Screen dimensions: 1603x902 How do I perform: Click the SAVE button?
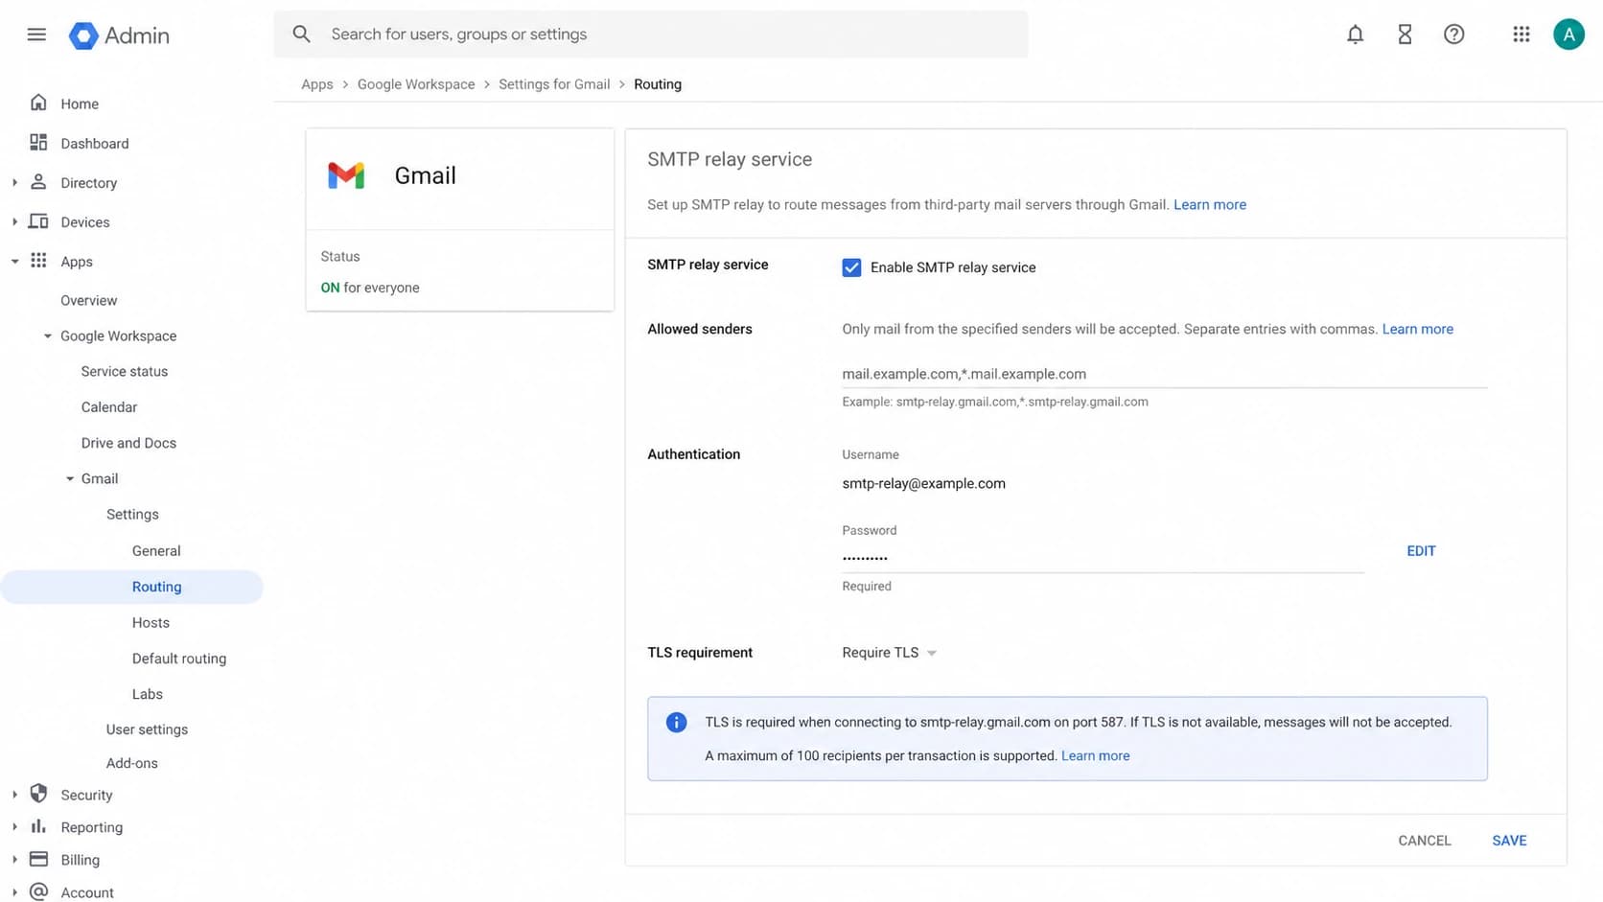point(1509,841)
